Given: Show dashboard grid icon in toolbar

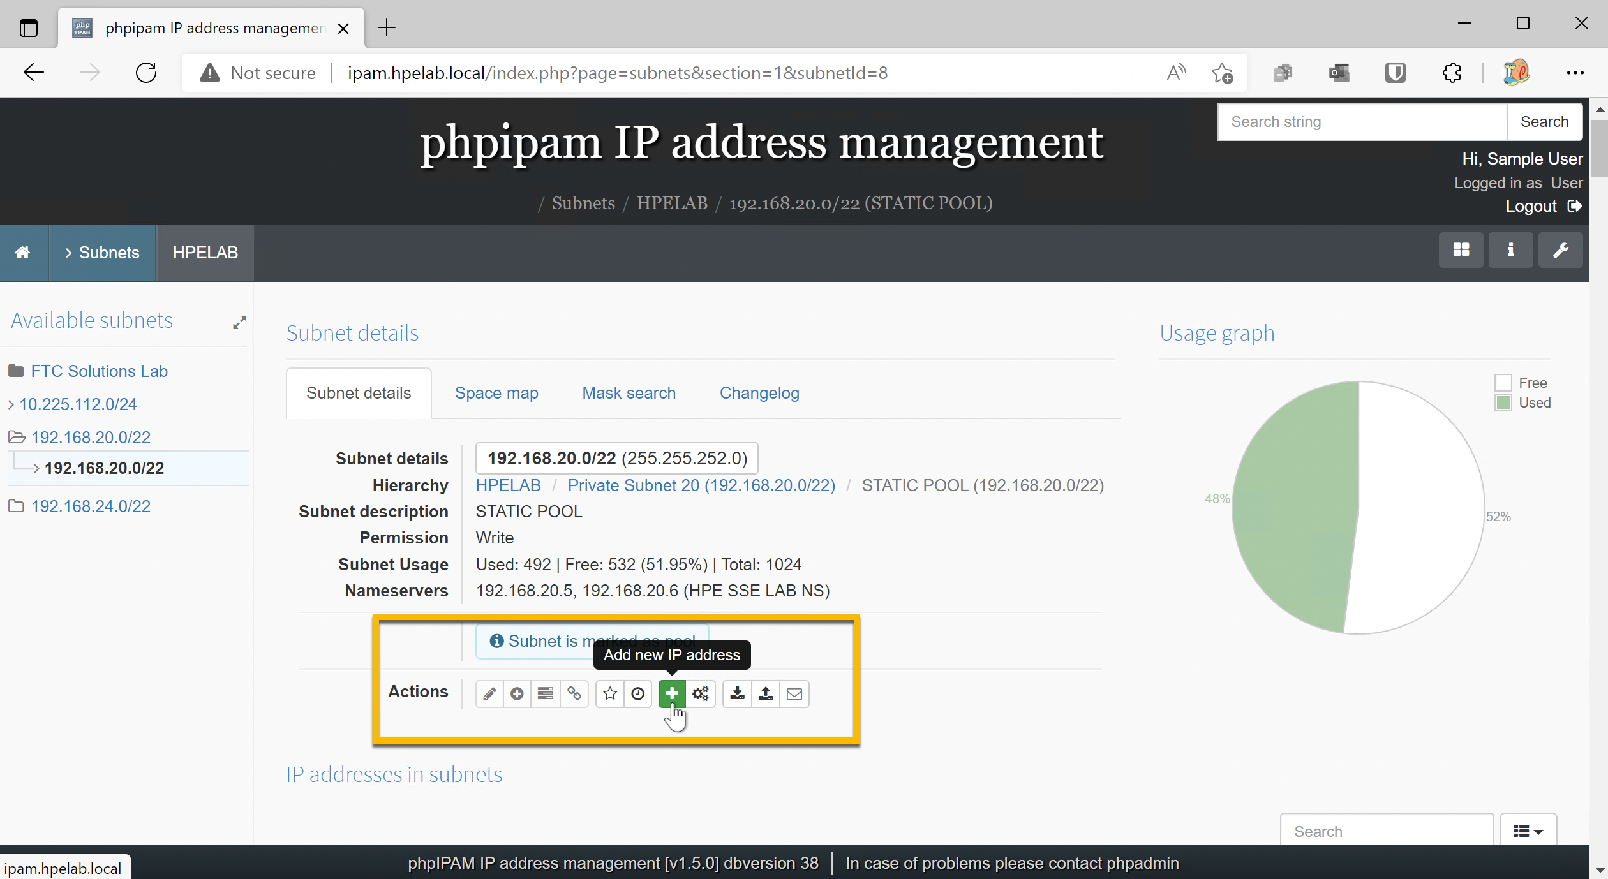Looking at the screenshot, I should pyautogui.click(x=1461, y=250).
